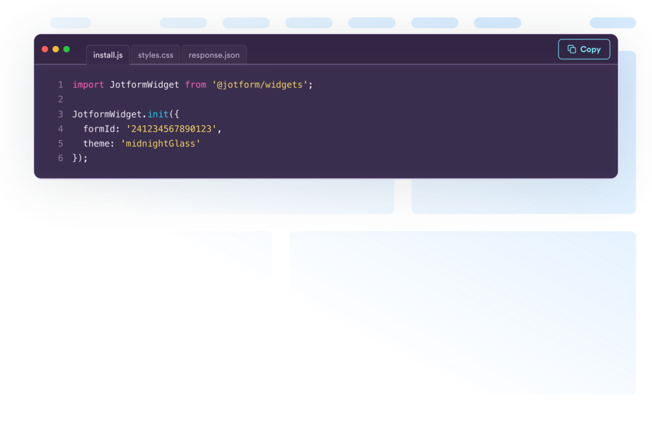
Task: Click the closing '});' on line 6
Action: pyautogui.click(x=80, y=158)
